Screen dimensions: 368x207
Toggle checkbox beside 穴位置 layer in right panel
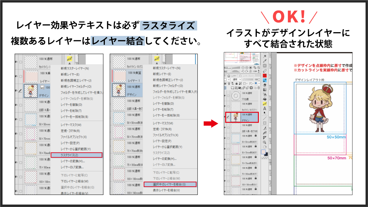click(229, 95)
